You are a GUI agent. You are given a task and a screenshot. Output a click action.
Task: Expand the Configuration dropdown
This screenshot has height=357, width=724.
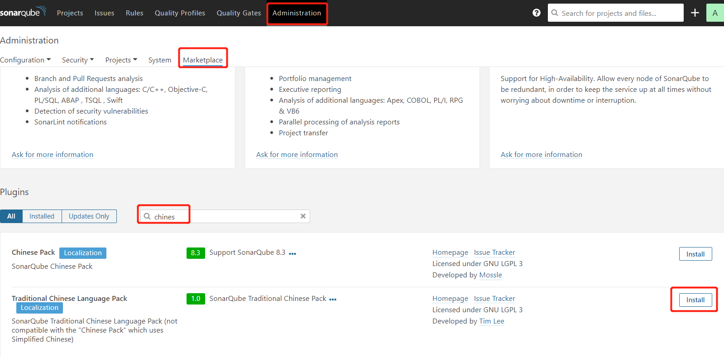coord(25,60)
